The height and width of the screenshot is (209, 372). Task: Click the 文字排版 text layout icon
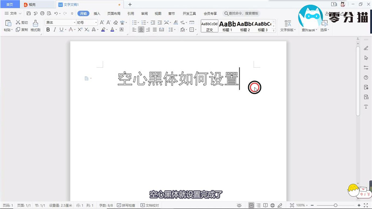coord(288,25)
